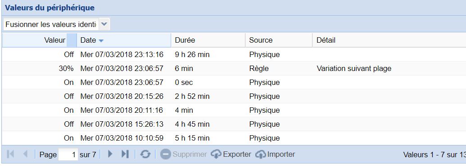The height and width of the screenshot is (168, 466).
Task: Click the Source column header
Action: [x=279, y=40]
